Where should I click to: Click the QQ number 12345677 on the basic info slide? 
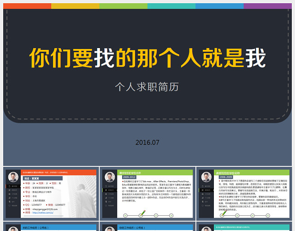point(36,205)
